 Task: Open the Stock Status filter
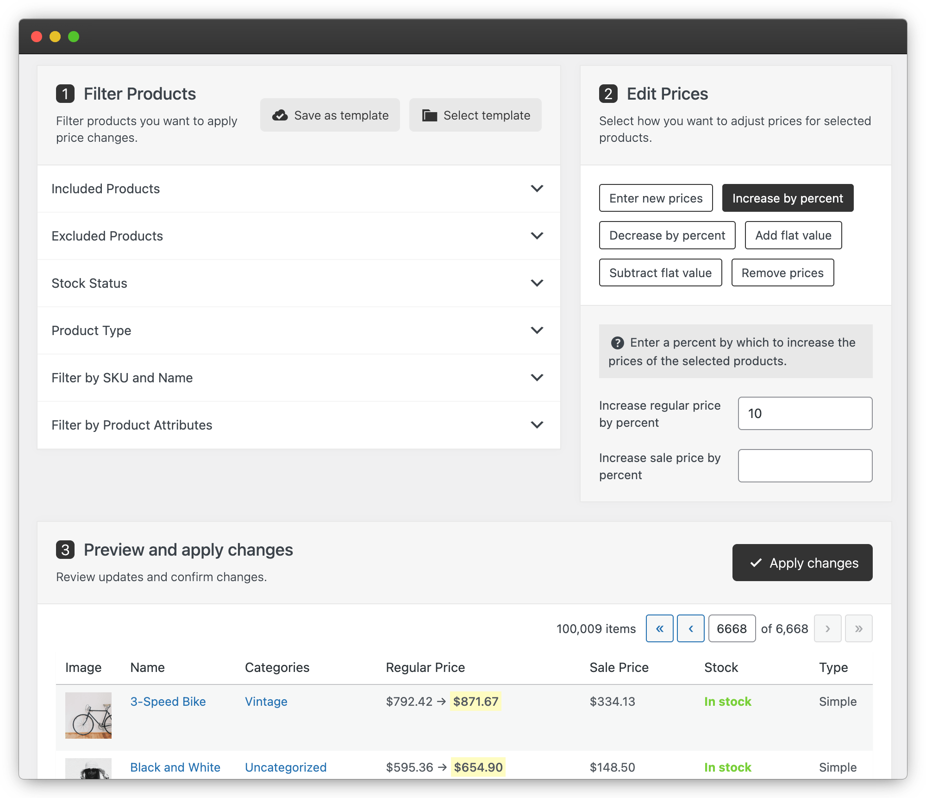click(299, 283)
